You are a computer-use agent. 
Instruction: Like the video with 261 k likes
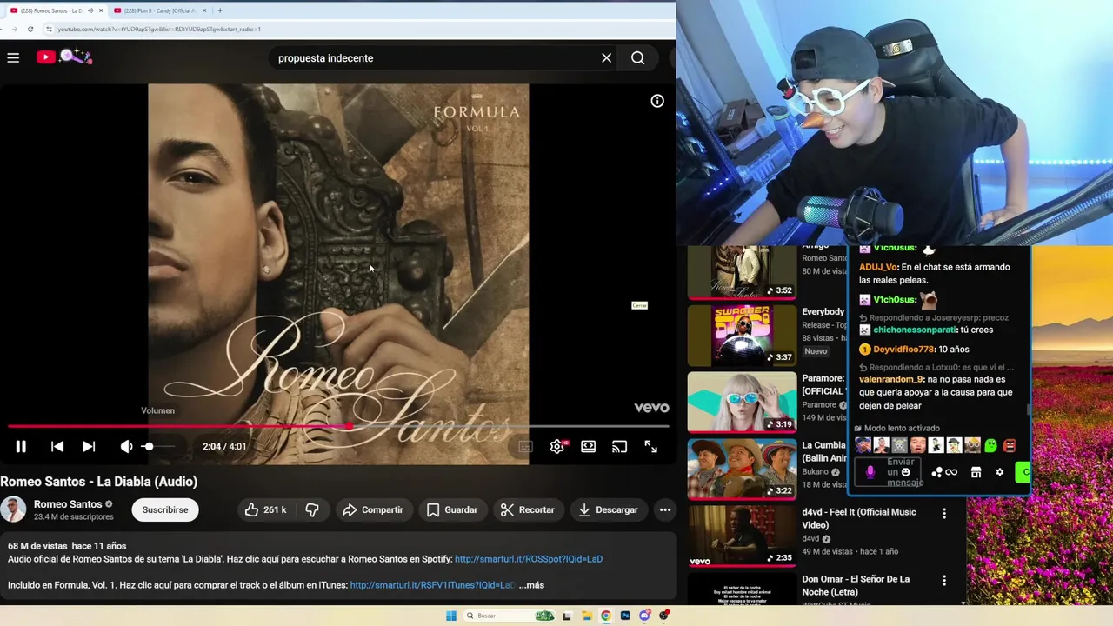265,509
